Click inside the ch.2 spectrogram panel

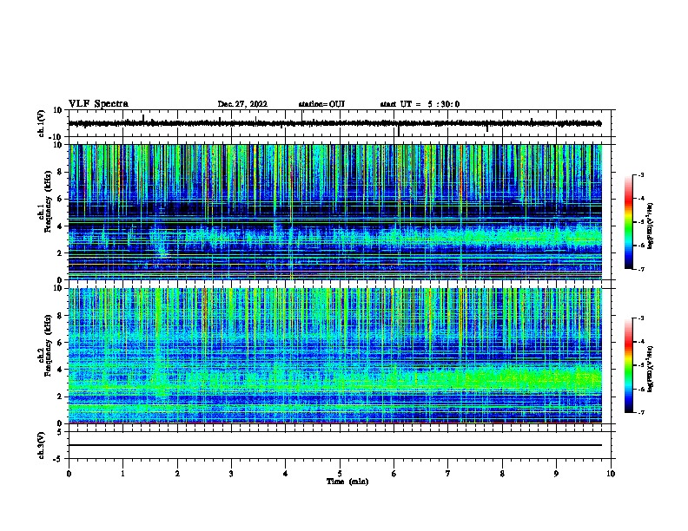pos(335,356)
